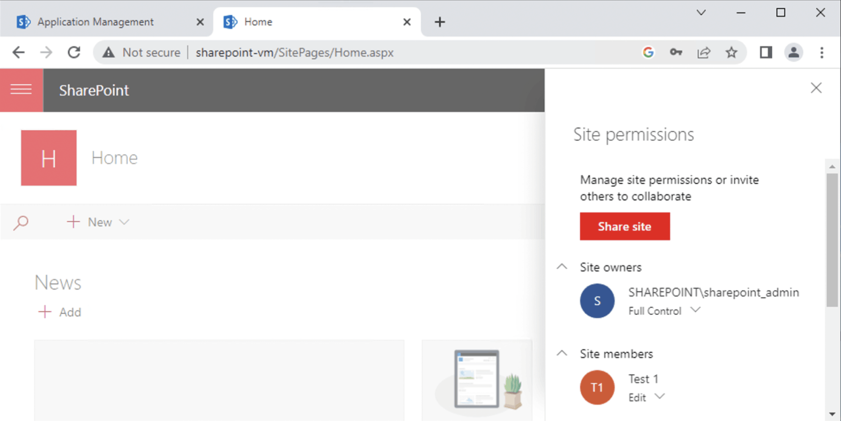Click the SharePoint header link
The image size is (841, 421).
(x=94, y=91)
